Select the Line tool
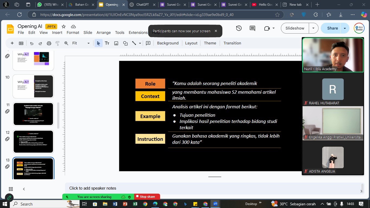This screenshot has width=370, height=208. (x=134, y=43)
